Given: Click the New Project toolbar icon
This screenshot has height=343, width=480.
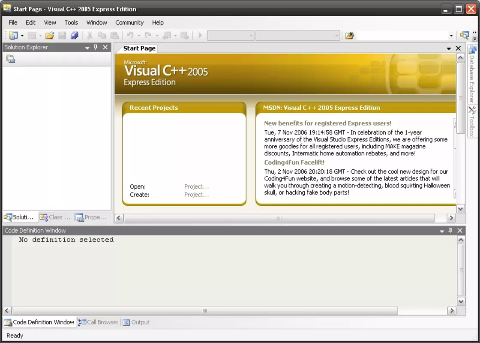Looking at the screenshot, I should point(13,36).
